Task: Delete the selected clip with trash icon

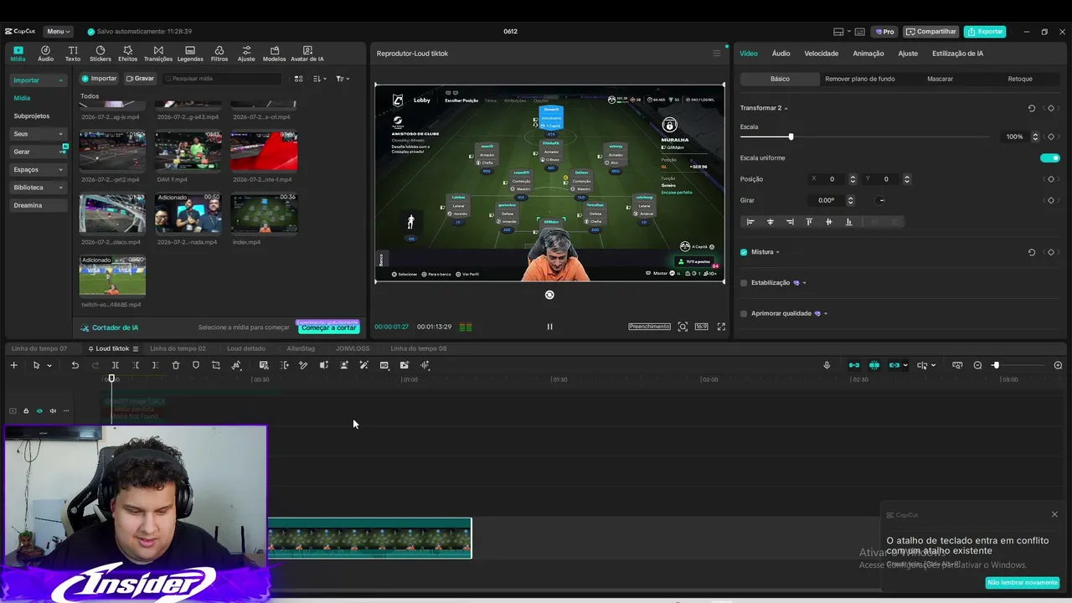Action: pos(176,365)
